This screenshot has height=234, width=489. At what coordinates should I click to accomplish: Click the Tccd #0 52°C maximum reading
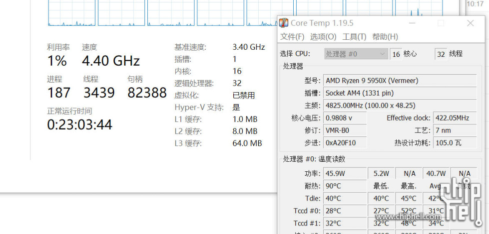(409, 211)
